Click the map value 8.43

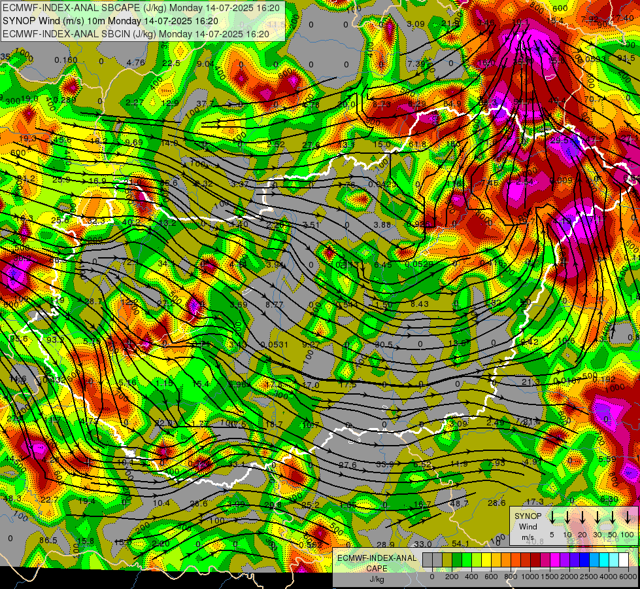click(x=420, y=304)
